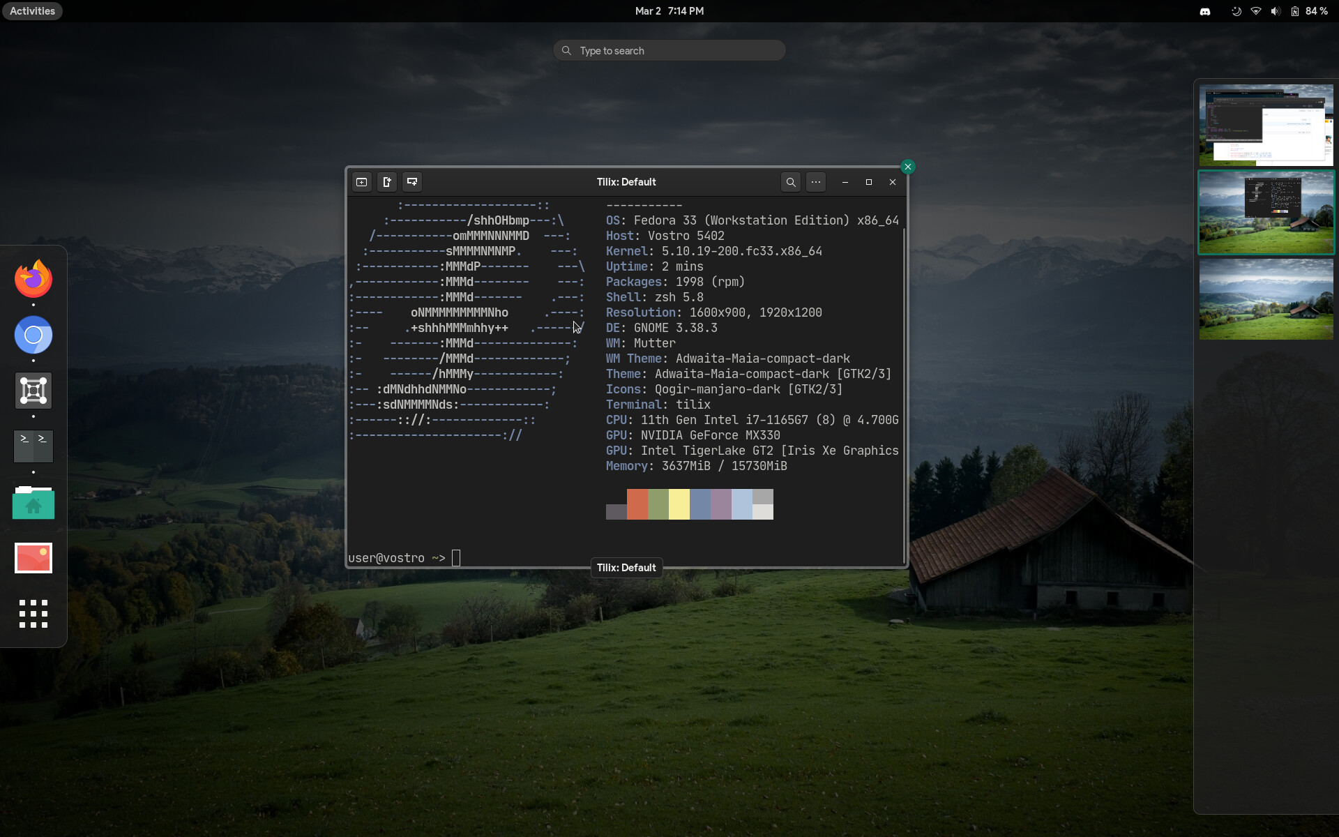Launch the image viewer dock icon

[33, 558]
